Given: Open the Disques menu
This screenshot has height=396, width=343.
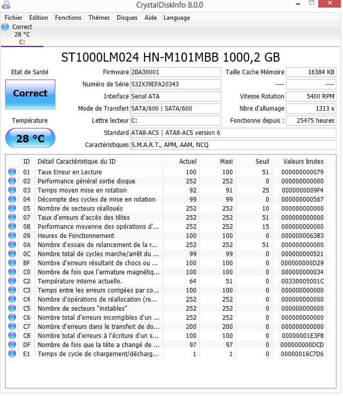Looking at the screenshot, I should (127, 18).
